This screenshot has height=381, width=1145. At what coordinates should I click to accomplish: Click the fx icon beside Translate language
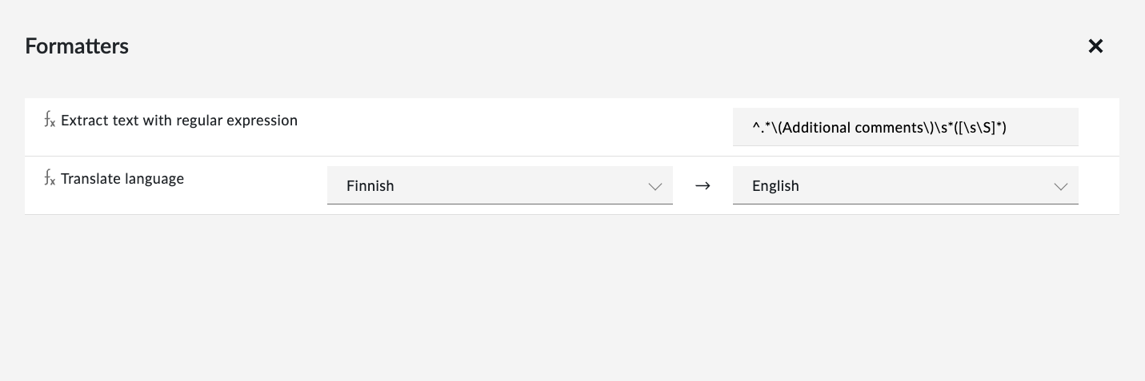coord(50,179)
